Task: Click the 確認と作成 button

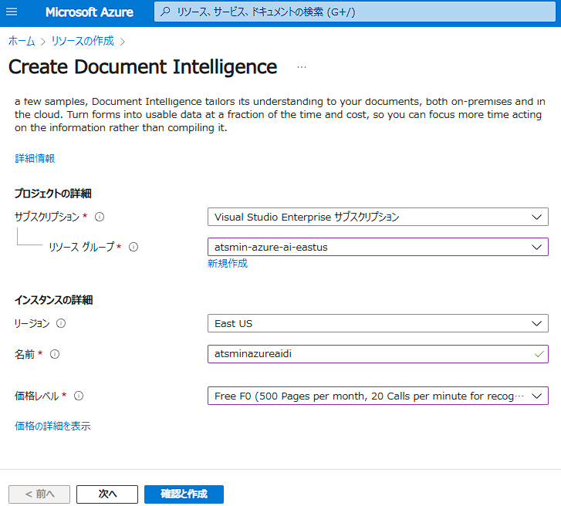Action: [184, 494]
